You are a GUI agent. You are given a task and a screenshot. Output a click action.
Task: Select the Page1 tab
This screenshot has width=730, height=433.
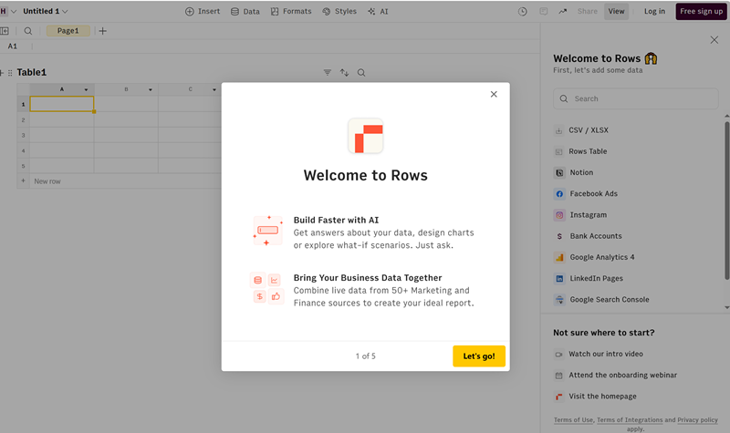68,31
